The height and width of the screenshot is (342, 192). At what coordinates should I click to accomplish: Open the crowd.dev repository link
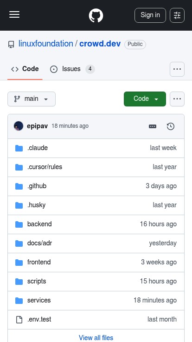(100, 44)
